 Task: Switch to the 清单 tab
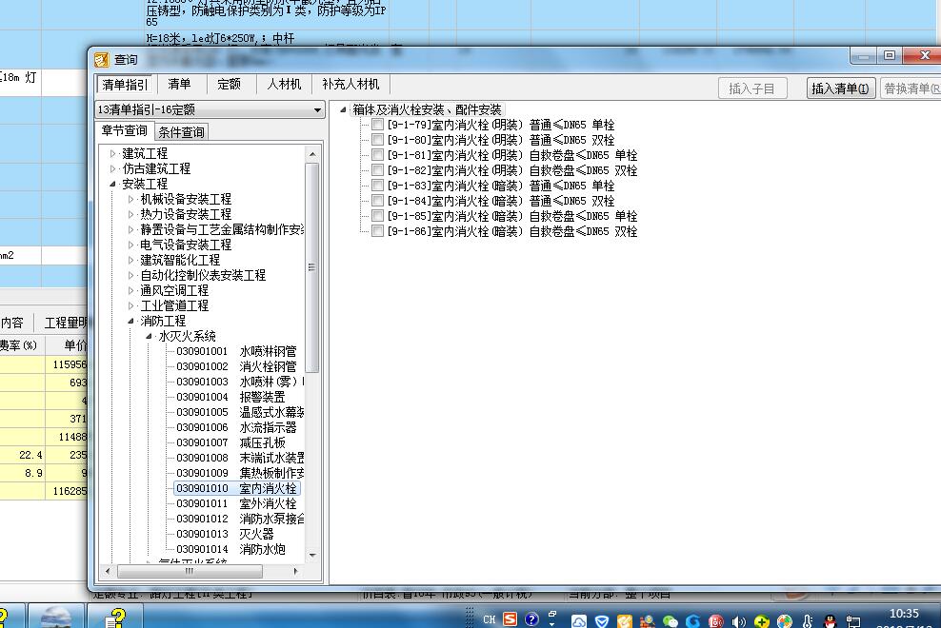179,84
